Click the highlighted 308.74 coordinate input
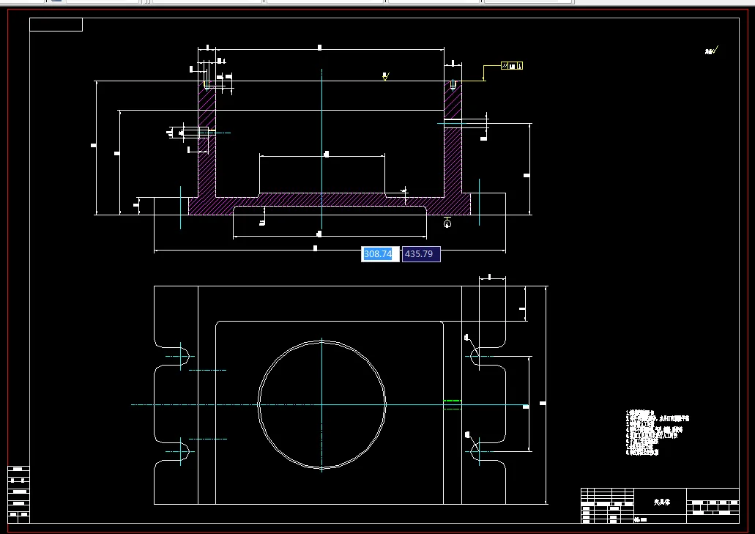755x534 pixels. pos(380,253)
